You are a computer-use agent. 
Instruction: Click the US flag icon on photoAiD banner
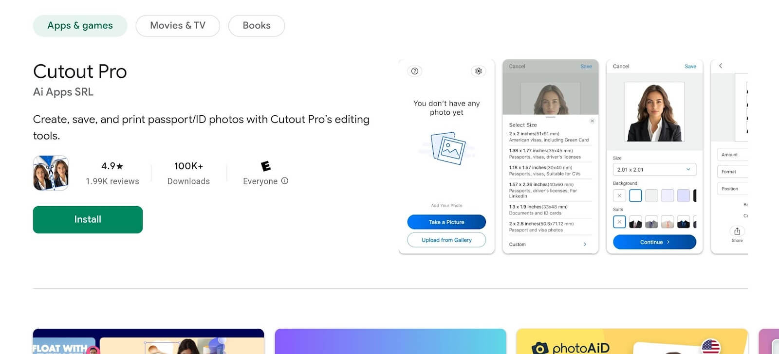click(x=711, y=346)
